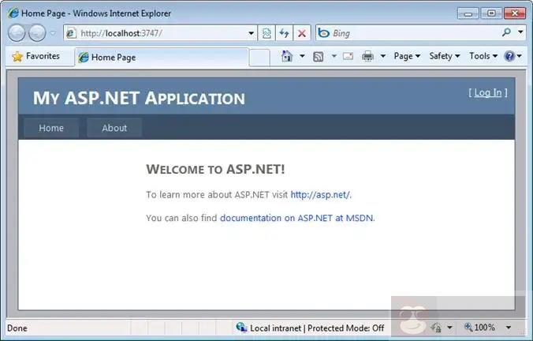The height and width of the screenshot is (341, 533).
Task: Open the Favorites star button
Action: (x=36, y=56)
